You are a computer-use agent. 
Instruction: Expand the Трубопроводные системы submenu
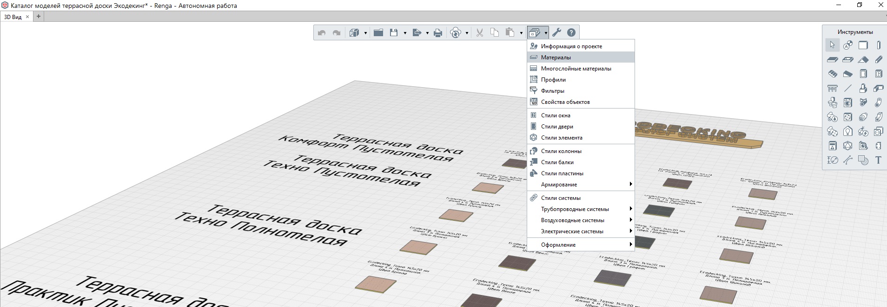pyautogui.click(x=581, y=209)
